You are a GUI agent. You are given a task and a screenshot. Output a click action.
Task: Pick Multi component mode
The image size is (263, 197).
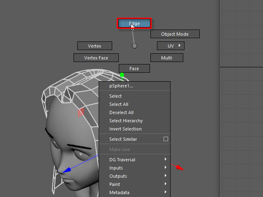[x=166, y=58]
